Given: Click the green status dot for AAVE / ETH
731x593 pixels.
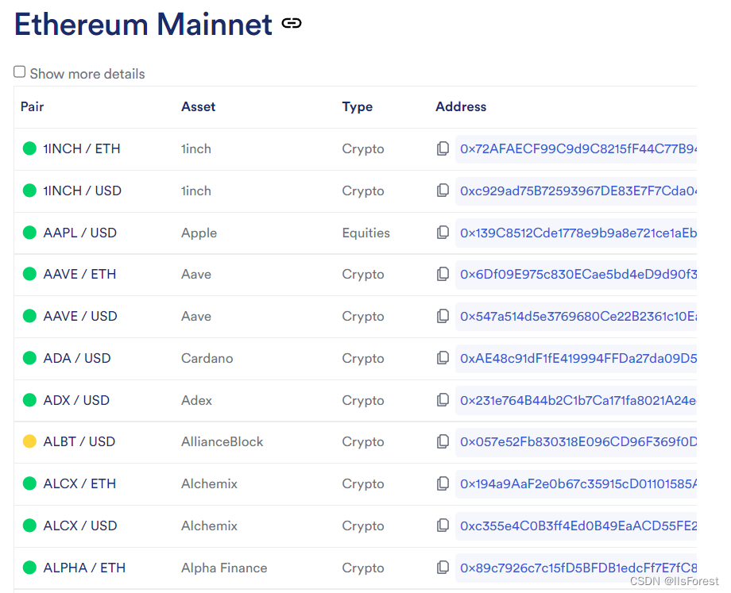Looking at the screenshot, I should coord(29,274).
